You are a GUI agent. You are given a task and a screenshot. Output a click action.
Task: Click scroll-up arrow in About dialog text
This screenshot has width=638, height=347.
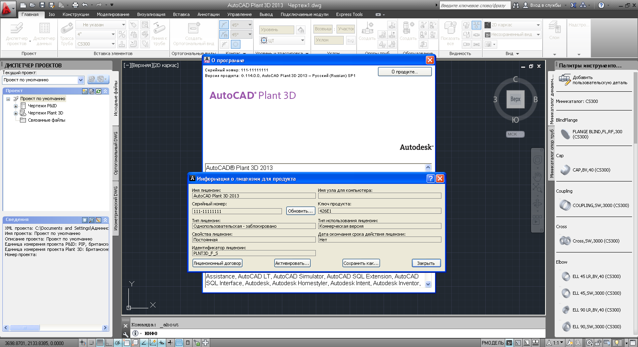pos(428,168)
